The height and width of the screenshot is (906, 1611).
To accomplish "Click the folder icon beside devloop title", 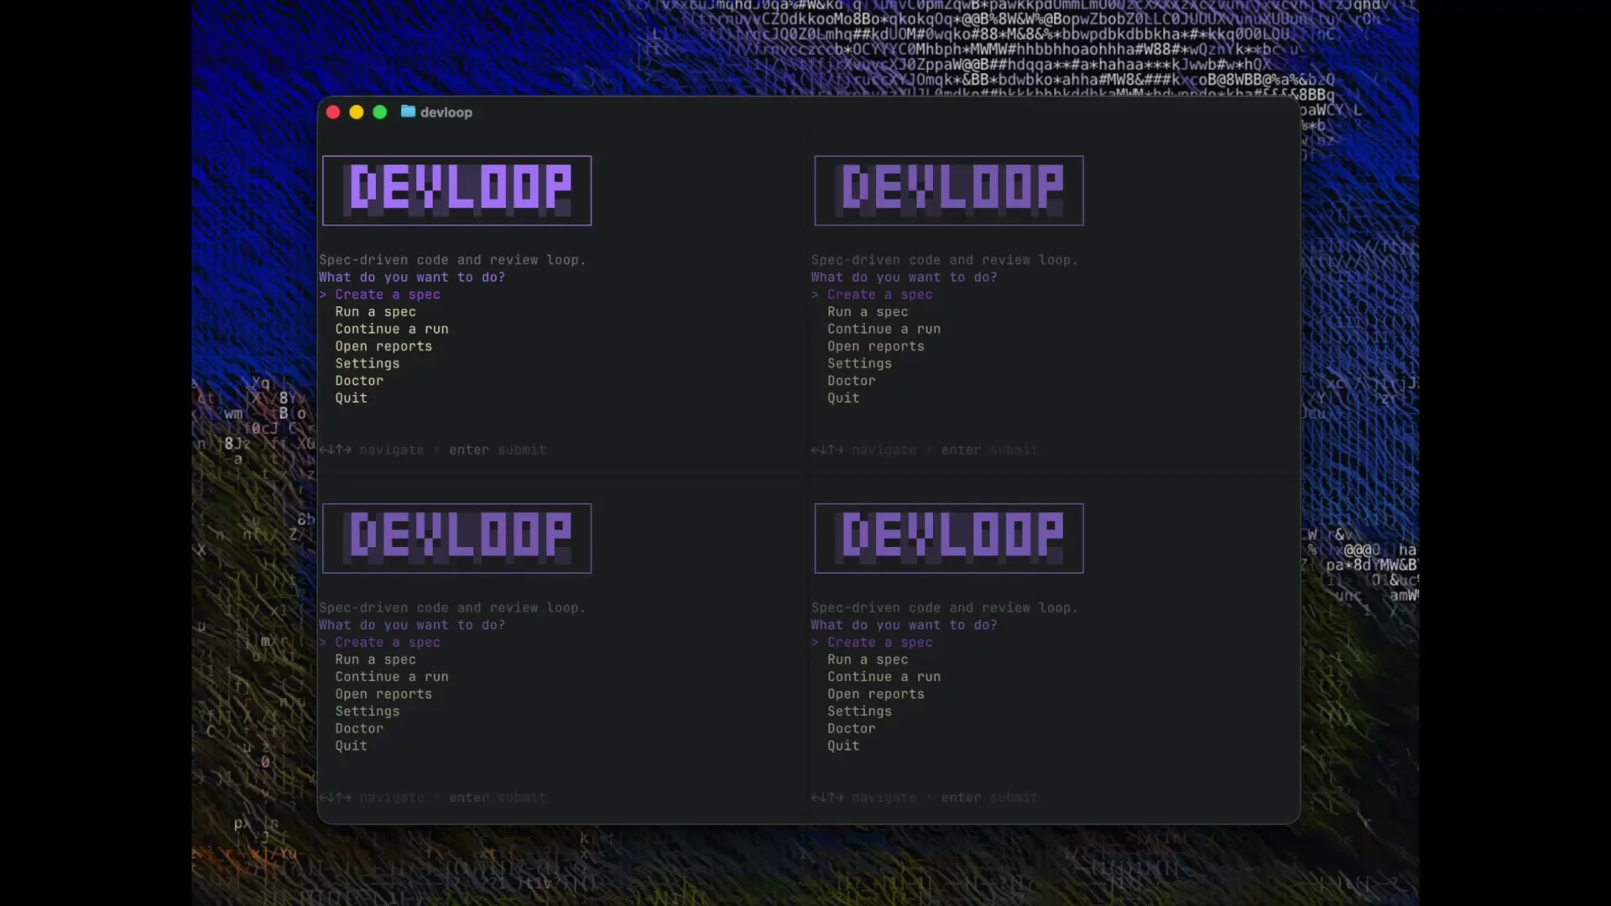I will pyautogui.click(x=408, y=112).
